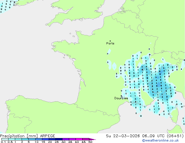The image size is (185, 143).
Task: Click the legend value 50 label
Action: 90,142
